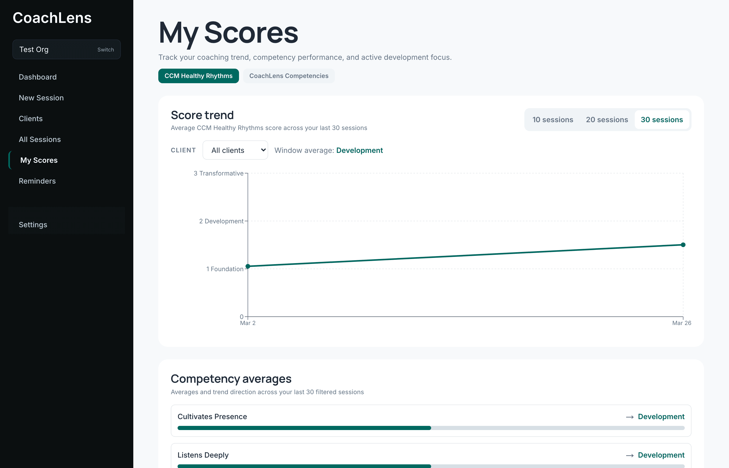Viewport: 729px width, 468px height.
Task: Click the Mar 2 data point on chart
Action: [248, 266]
